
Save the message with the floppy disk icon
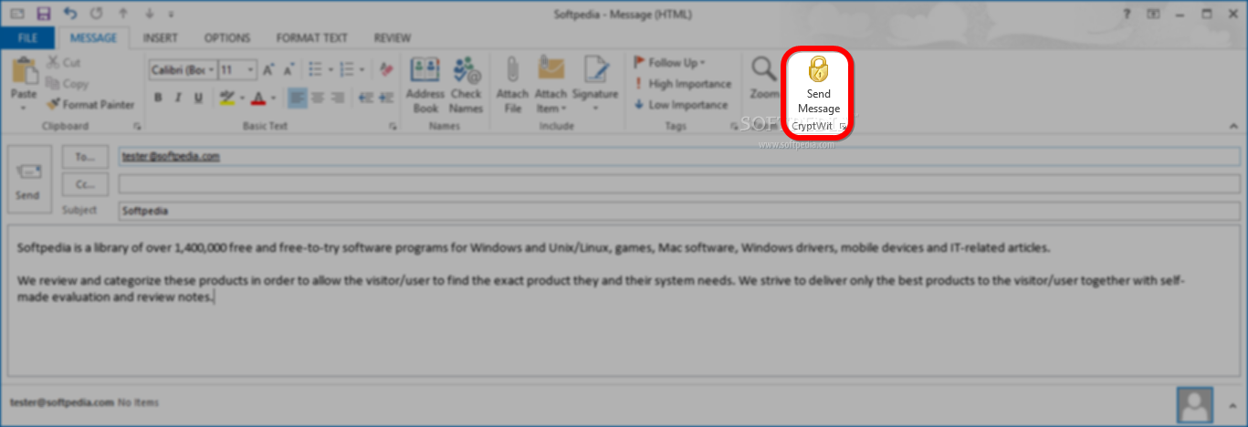pos(43,14)
